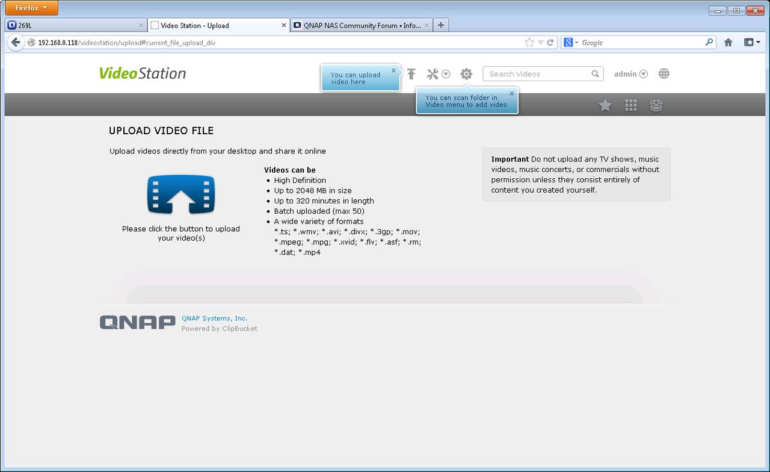Open the QNAP Systems, Inc. link
Viewport: 770px width, 472px height.
(x=214, y=318)
